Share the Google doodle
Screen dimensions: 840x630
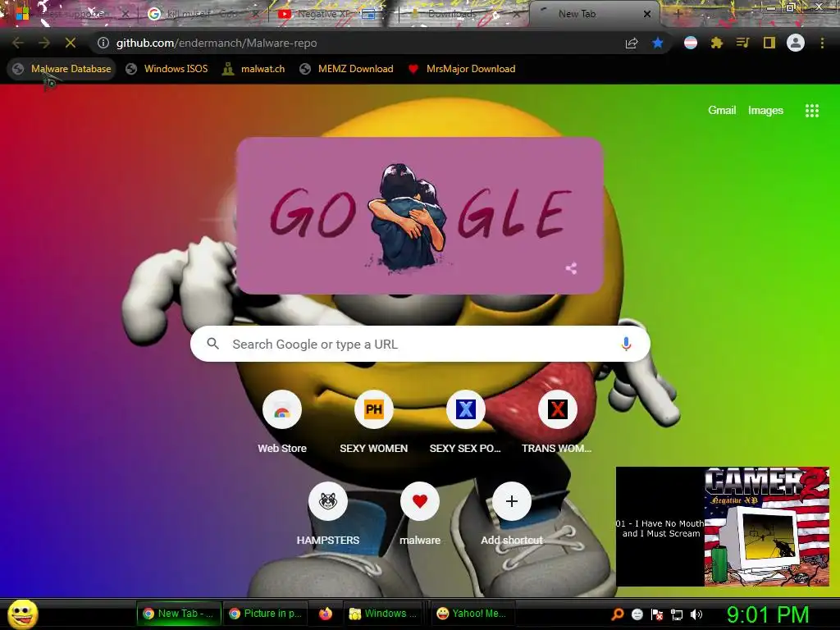coord(571,268)
